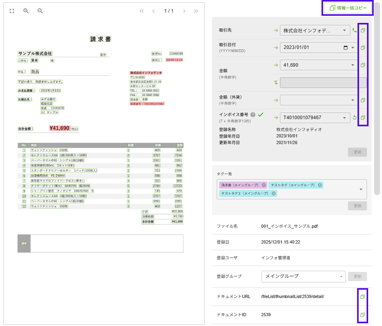Open the calendar picker in the 取引日付 field
382x326 pixels.
coord(346,48)
